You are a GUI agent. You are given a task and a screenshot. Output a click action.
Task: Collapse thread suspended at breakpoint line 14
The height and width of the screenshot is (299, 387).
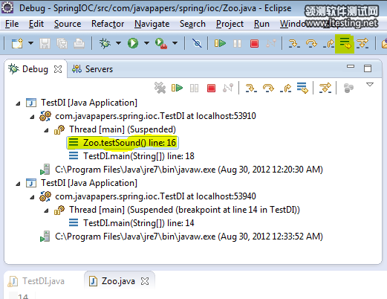(x=46, y=210)
